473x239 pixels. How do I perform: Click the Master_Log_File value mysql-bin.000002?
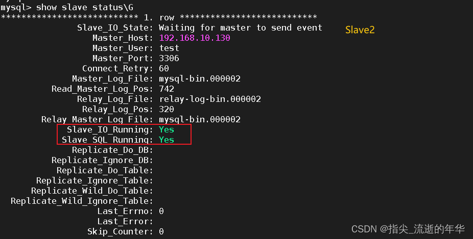tap(200, 79)
